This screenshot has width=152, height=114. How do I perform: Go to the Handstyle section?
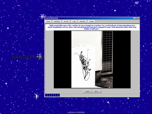tap(57, 21)
